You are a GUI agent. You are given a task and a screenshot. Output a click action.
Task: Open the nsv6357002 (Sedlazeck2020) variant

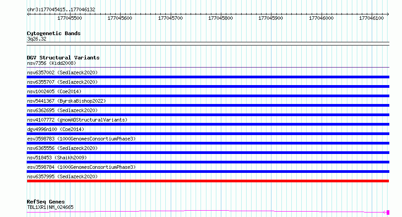pos(62,72)
